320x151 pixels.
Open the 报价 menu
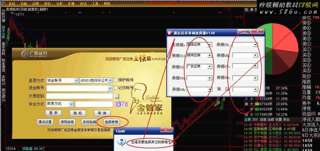(47, 4)
